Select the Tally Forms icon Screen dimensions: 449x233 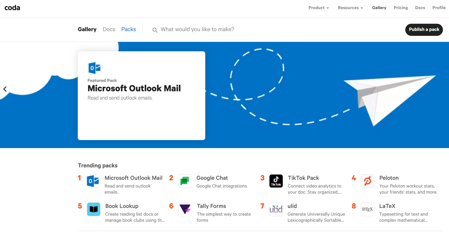185,209
